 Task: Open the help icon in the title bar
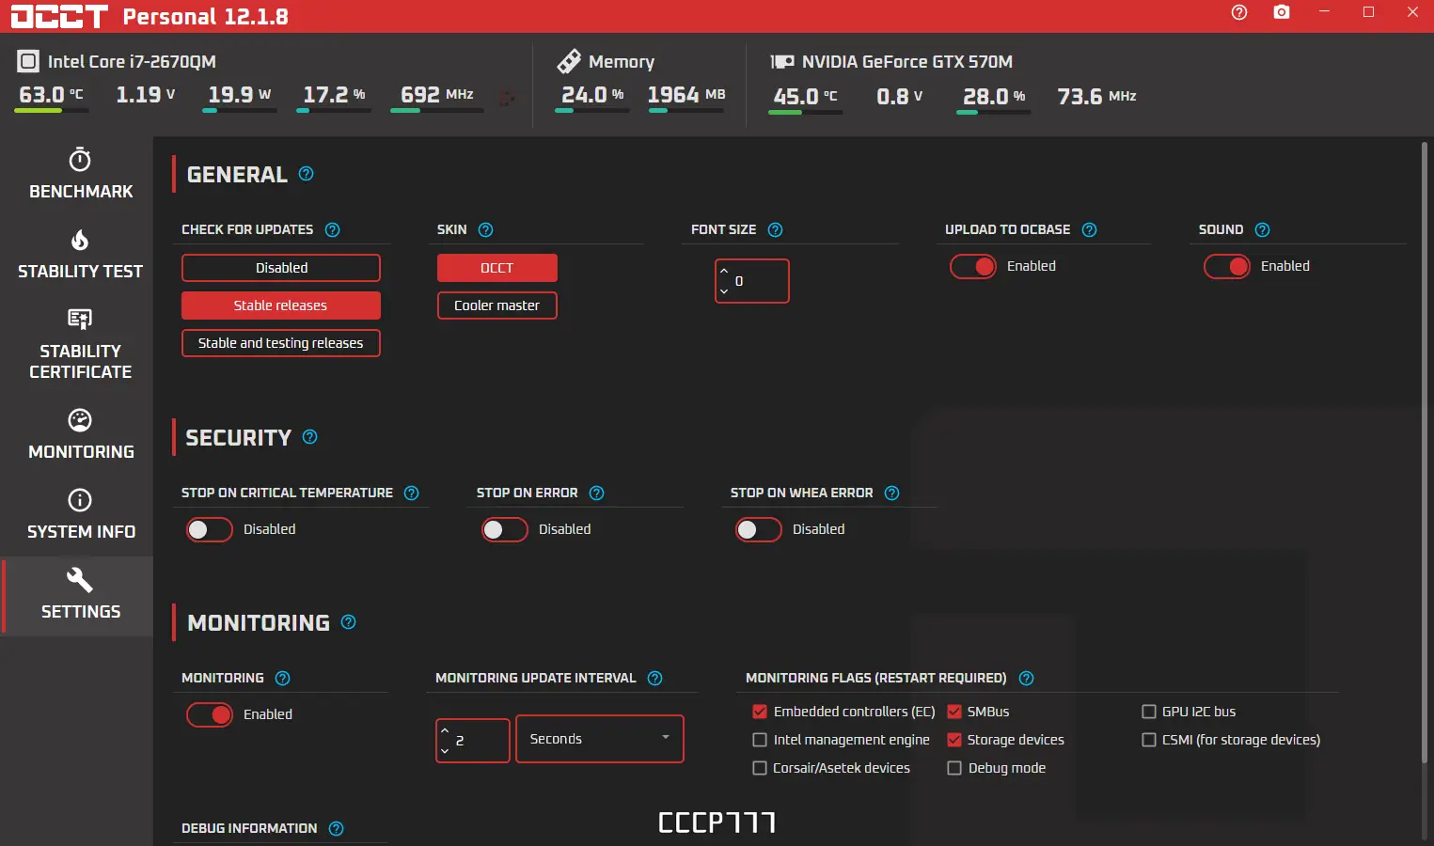click(x=1239, y=12)
